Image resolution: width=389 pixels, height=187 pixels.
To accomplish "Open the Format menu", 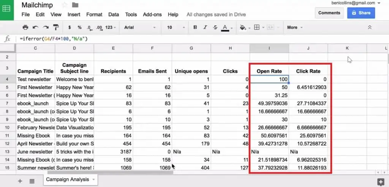I will (x=94, y=15).
